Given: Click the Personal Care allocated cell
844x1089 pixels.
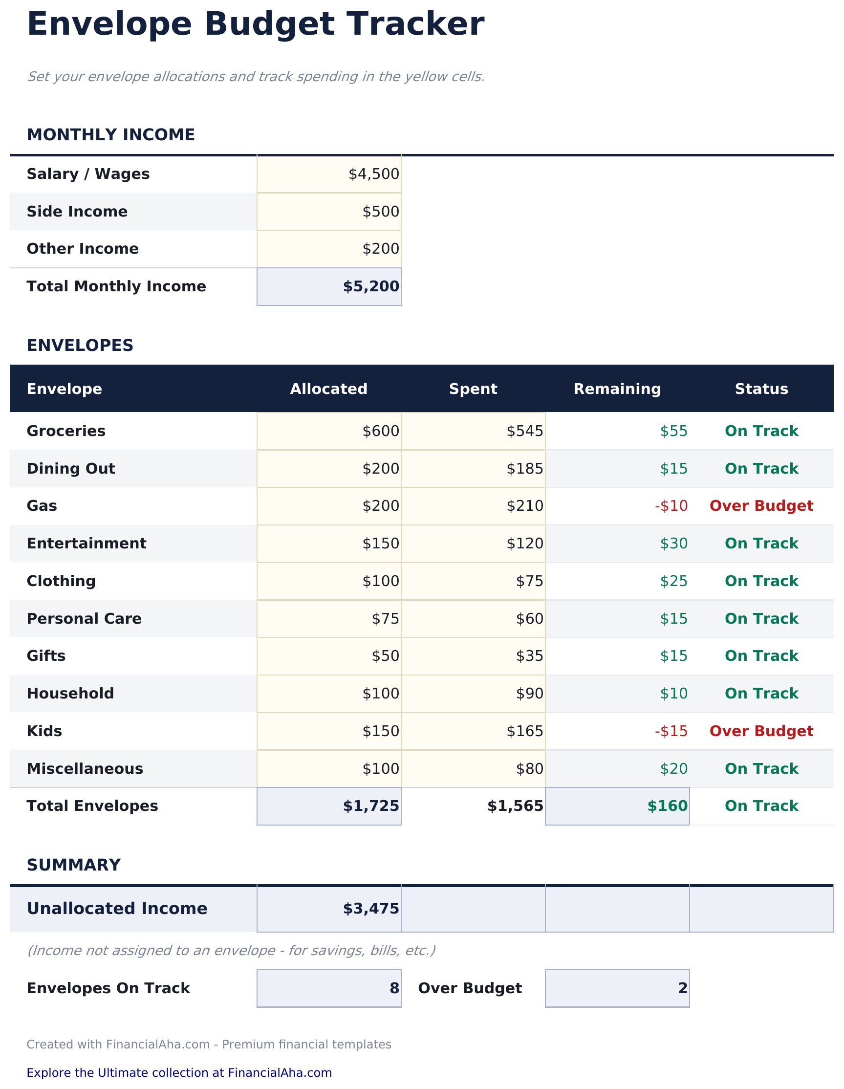Looking at the screenshot, I should [x=329, y=619].
